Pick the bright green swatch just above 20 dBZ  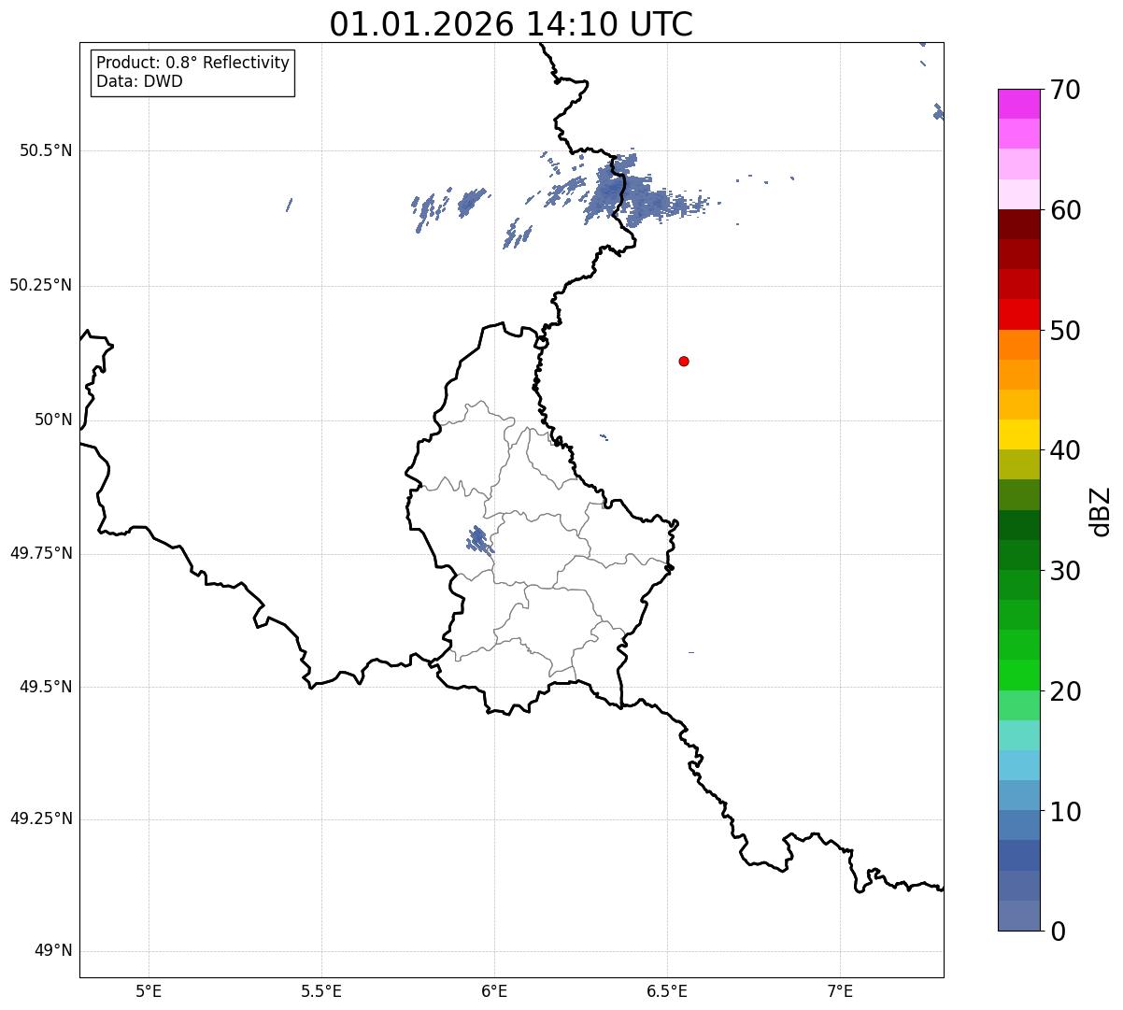pos(1018,675)
